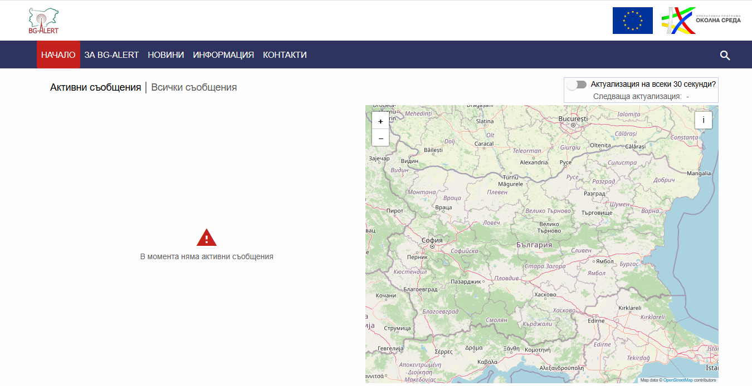
Task: Enable the 30-second auto-update toggle
Action: tap(577, 85)
